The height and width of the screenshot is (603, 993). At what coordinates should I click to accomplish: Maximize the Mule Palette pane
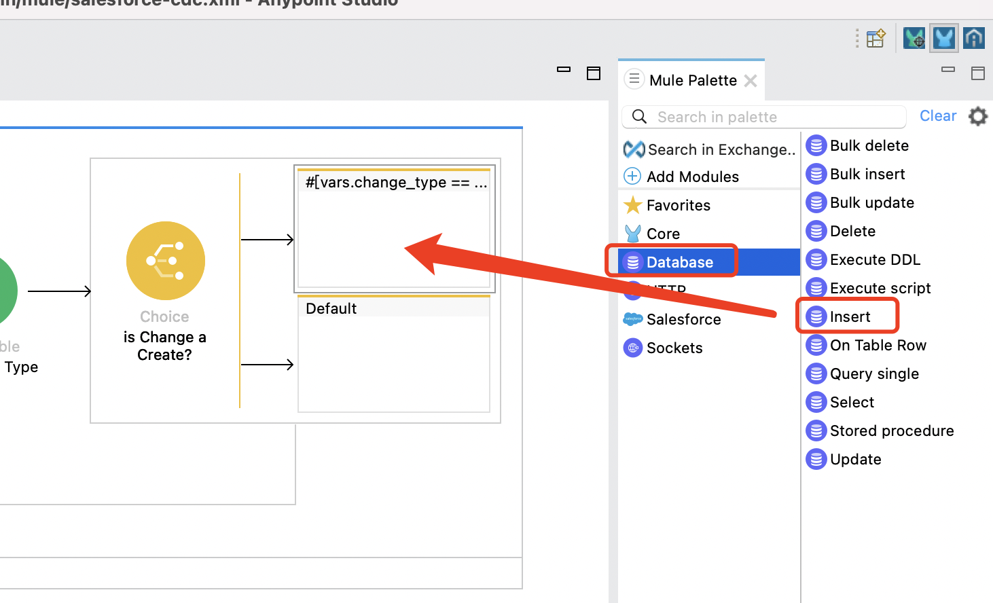click(x=978, y=73)
